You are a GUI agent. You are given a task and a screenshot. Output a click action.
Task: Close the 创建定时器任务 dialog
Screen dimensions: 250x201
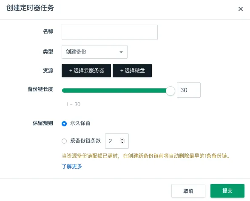241,9
